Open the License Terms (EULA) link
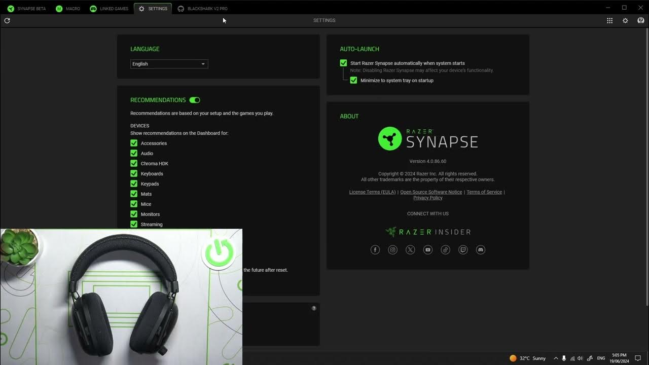This screenshot has width=649, height=365. click(372, 192)
